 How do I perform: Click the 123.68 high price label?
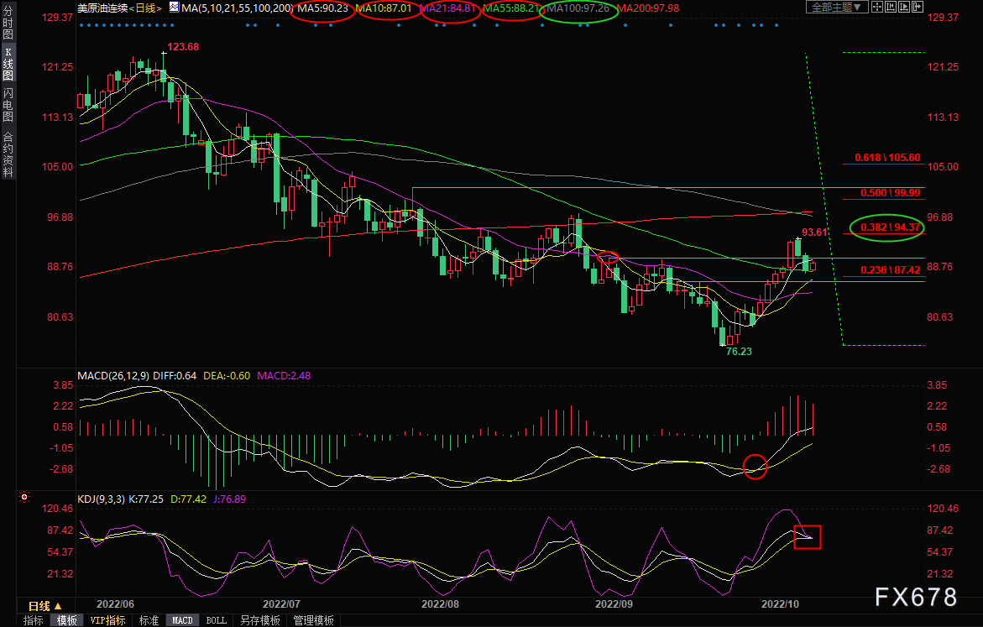tap(183, 47)
